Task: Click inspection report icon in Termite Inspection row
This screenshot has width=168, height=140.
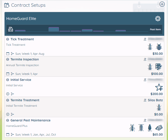Action: tap(159, 67)
